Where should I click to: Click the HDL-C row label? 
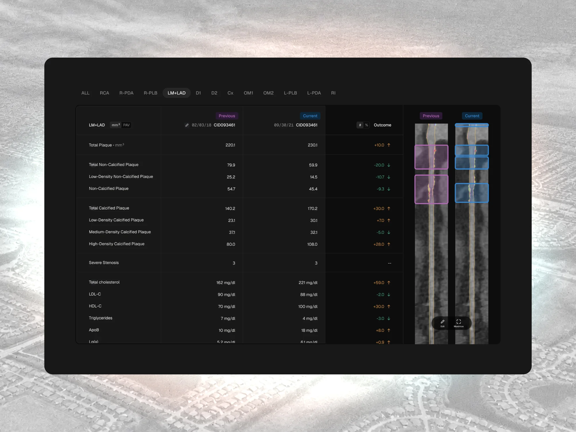click(95, 306)
